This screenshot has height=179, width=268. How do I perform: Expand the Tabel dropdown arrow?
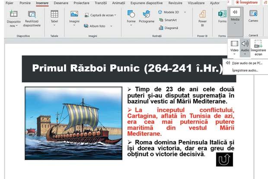tap(54, 25)
